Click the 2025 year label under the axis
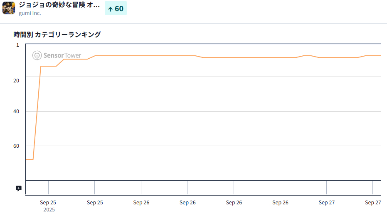 (49, 210)
